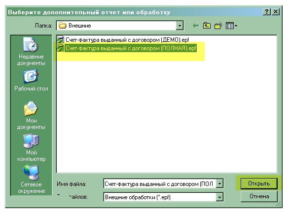Click the green back arrow icon

196,26
